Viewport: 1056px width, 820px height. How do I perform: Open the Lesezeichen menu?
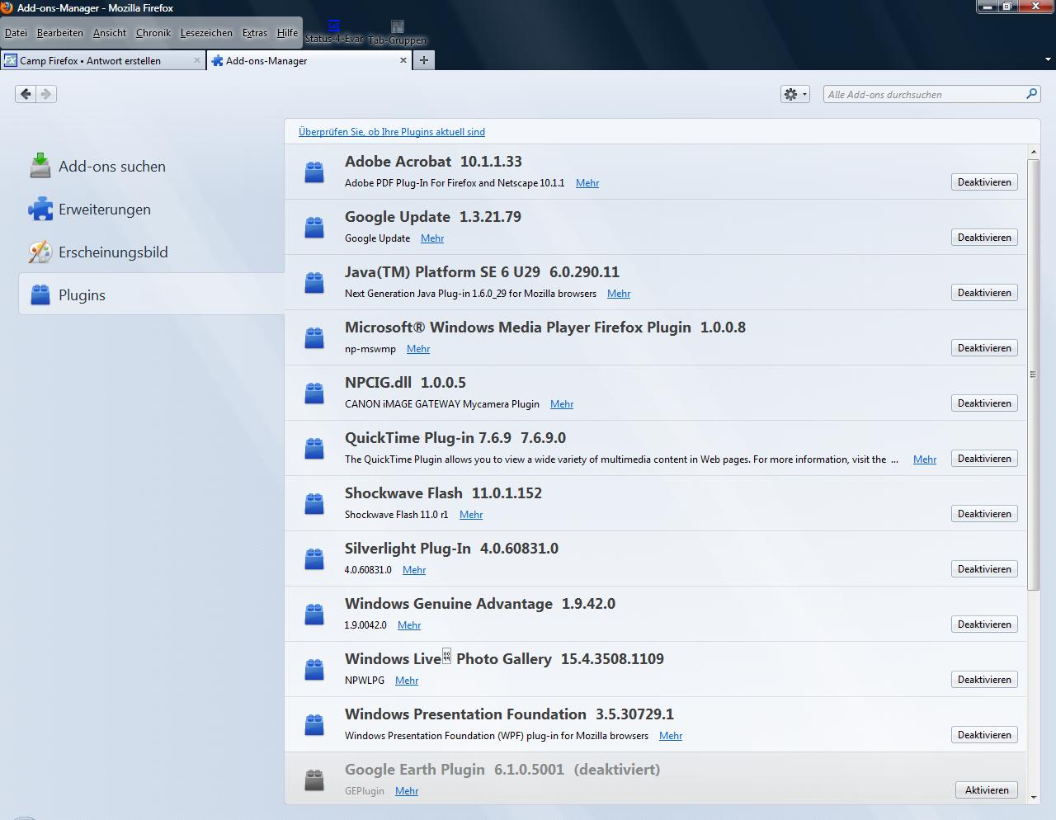206,33
